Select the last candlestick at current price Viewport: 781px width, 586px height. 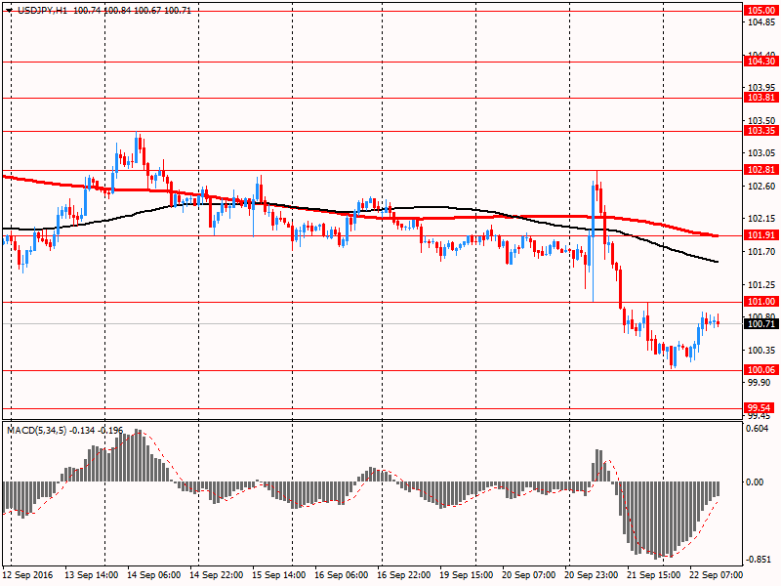(719, 322)
